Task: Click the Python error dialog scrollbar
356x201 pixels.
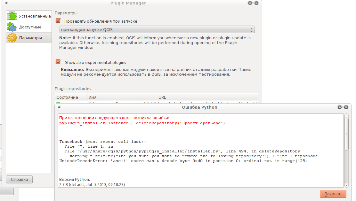Action: click(x=346, y=134)
